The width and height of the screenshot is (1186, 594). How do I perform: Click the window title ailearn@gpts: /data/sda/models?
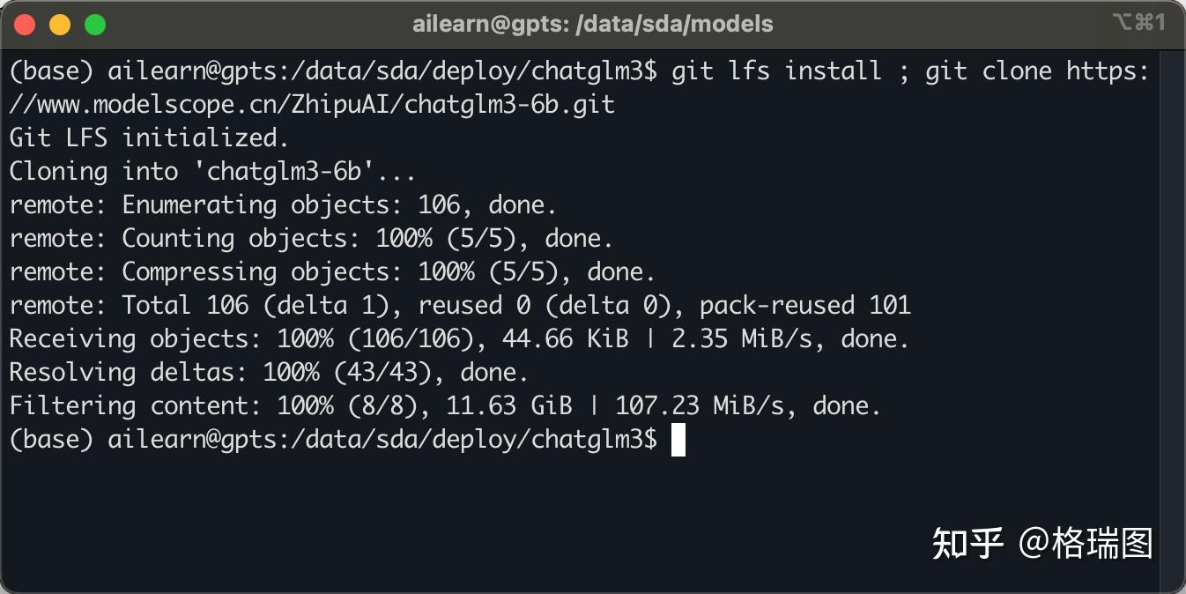coord(592,24)
